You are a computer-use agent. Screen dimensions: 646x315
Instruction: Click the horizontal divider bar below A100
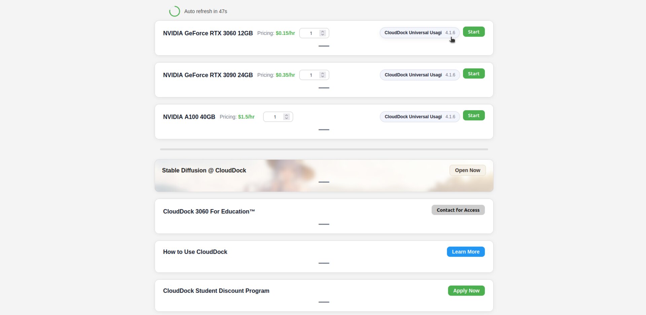click(324, 149)
